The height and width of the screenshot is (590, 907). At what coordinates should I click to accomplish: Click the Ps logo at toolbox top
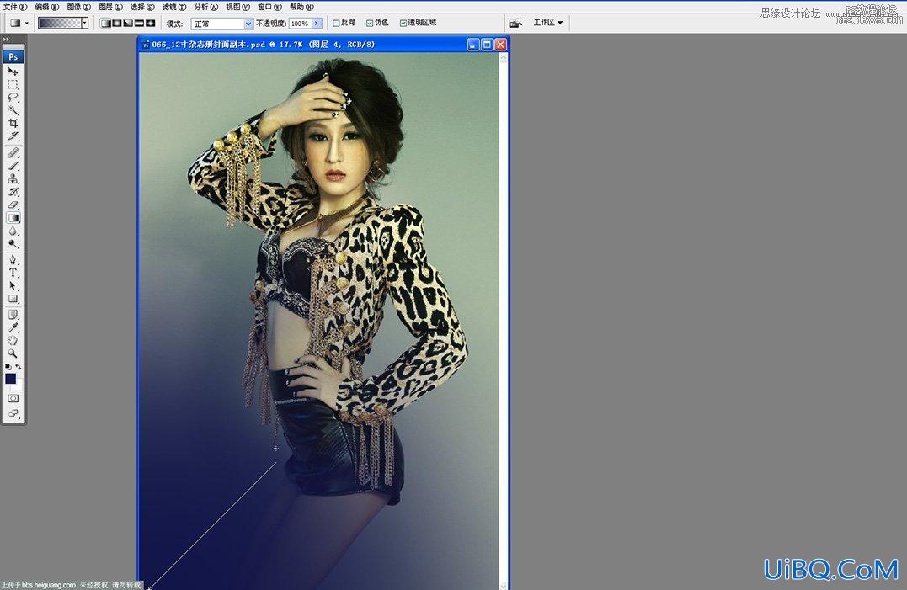pos(13,56)
